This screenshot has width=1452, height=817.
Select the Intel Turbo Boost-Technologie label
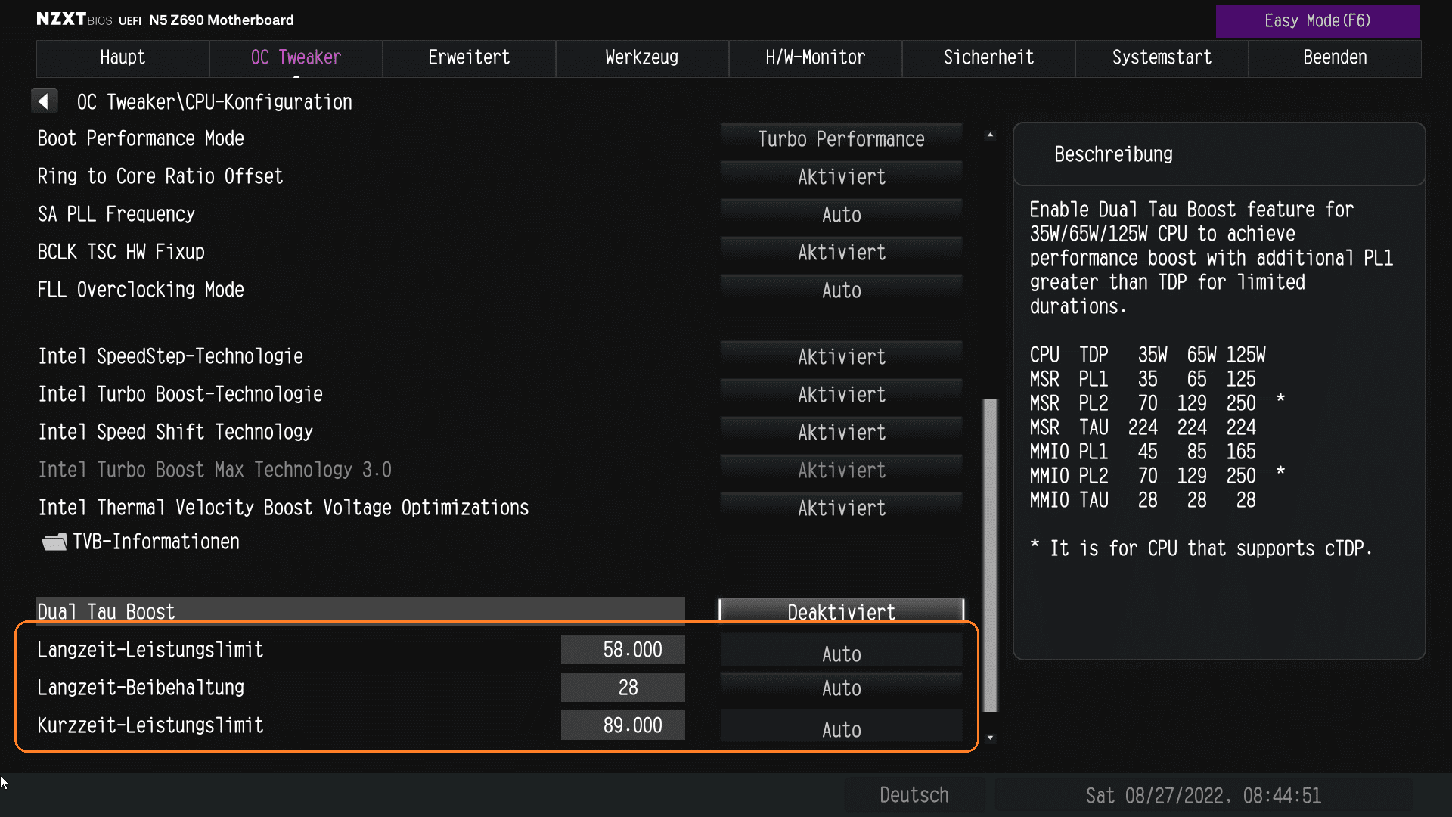(180, 395)
